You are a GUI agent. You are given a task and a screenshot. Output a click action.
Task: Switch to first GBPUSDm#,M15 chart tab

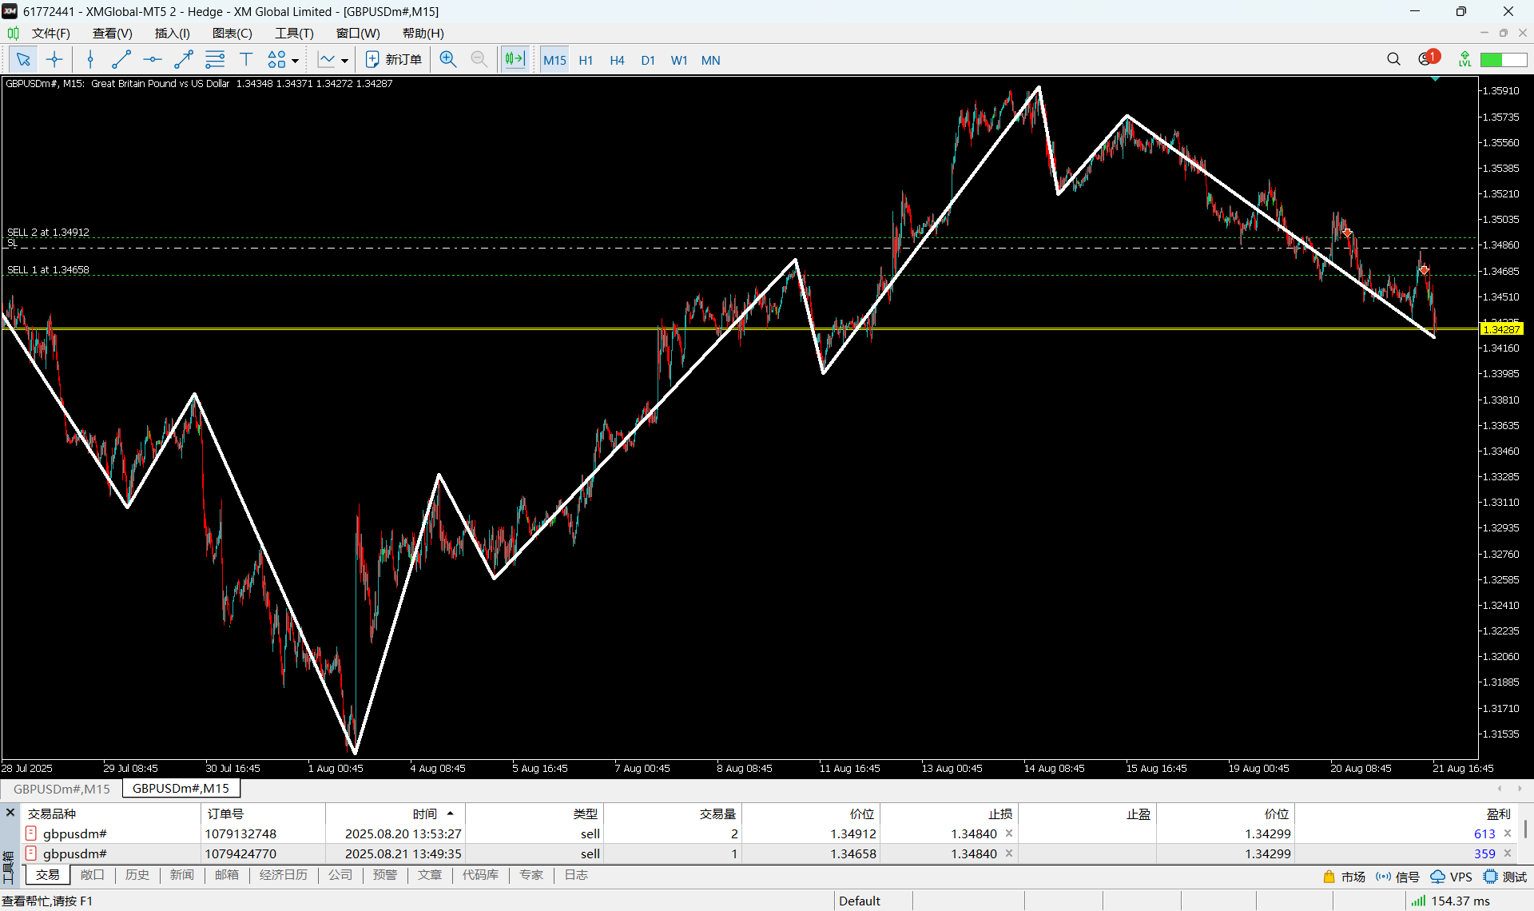62,789
